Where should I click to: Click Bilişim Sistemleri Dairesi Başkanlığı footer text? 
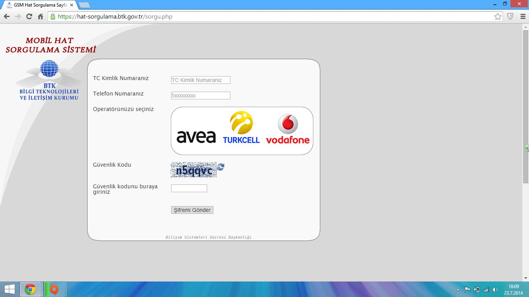tap(208, 237)
